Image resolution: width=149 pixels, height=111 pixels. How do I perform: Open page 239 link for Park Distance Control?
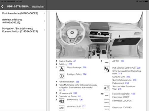(x=139, y=68)
